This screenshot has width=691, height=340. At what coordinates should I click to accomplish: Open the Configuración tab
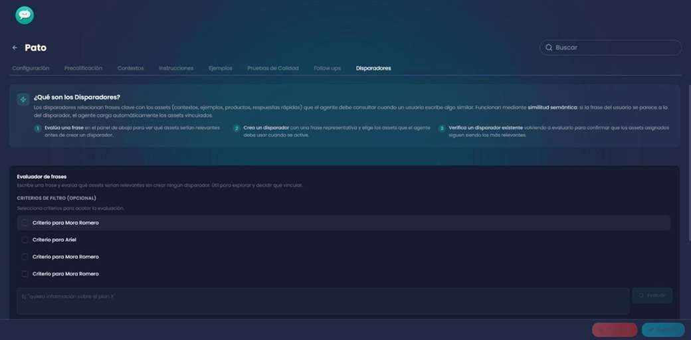click(31, 68)
